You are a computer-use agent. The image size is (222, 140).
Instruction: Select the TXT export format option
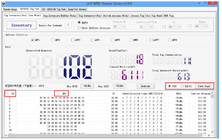click(x=170, y=86)
